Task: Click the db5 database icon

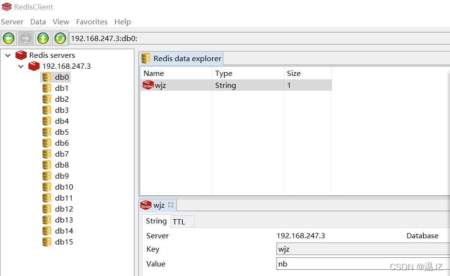Action: pos(47,132)
